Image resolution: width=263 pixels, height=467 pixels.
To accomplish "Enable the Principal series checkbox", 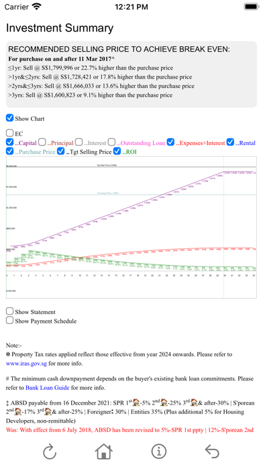I will [x=42, y=142].
